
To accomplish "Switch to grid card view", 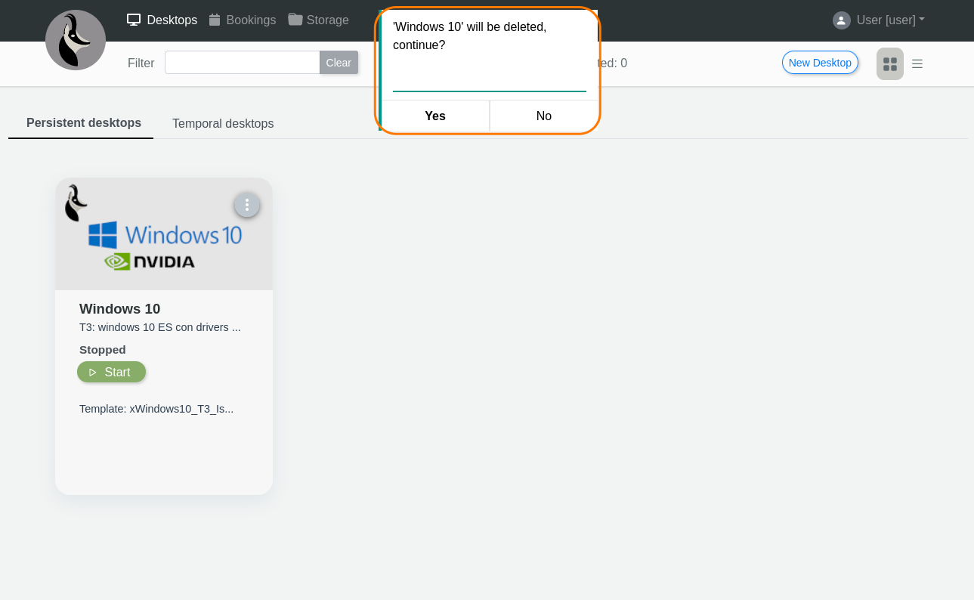I will click(890, 64).
